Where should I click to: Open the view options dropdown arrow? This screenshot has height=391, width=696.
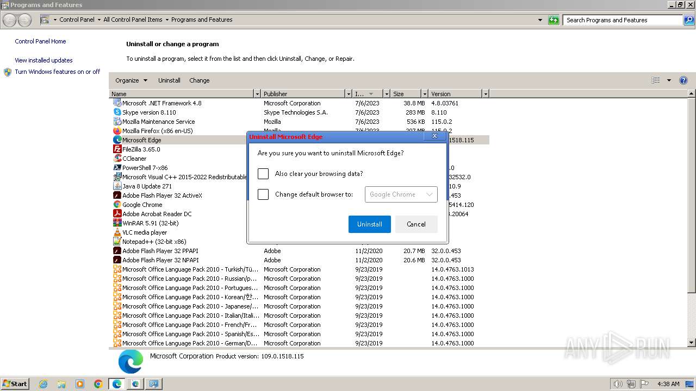point(669,80)
